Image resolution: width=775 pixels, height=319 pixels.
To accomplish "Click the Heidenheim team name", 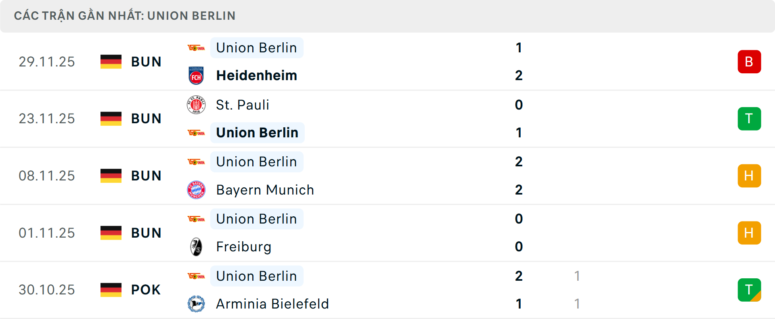I will pyautogui.click(x=256, y=75).
